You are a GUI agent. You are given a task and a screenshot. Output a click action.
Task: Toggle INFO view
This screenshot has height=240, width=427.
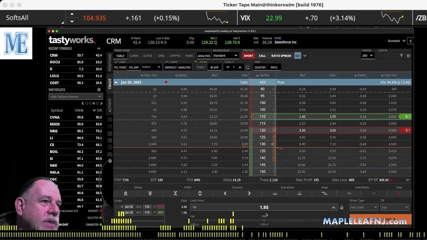[x=274, y=67]
